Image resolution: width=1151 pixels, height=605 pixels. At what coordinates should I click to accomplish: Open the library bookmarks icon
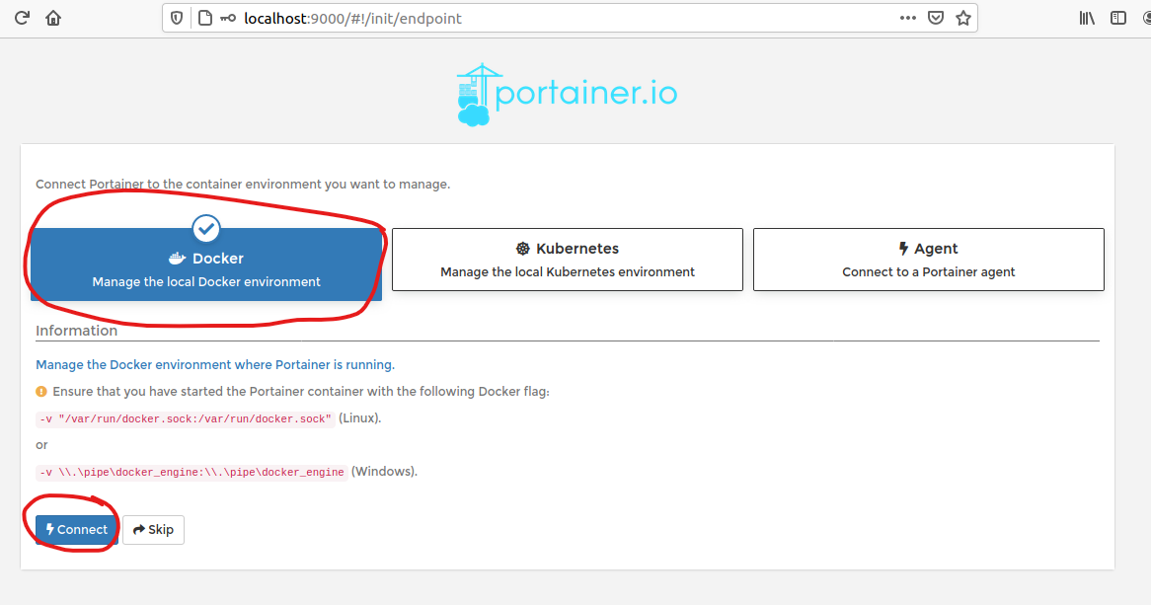point(1087,19)
